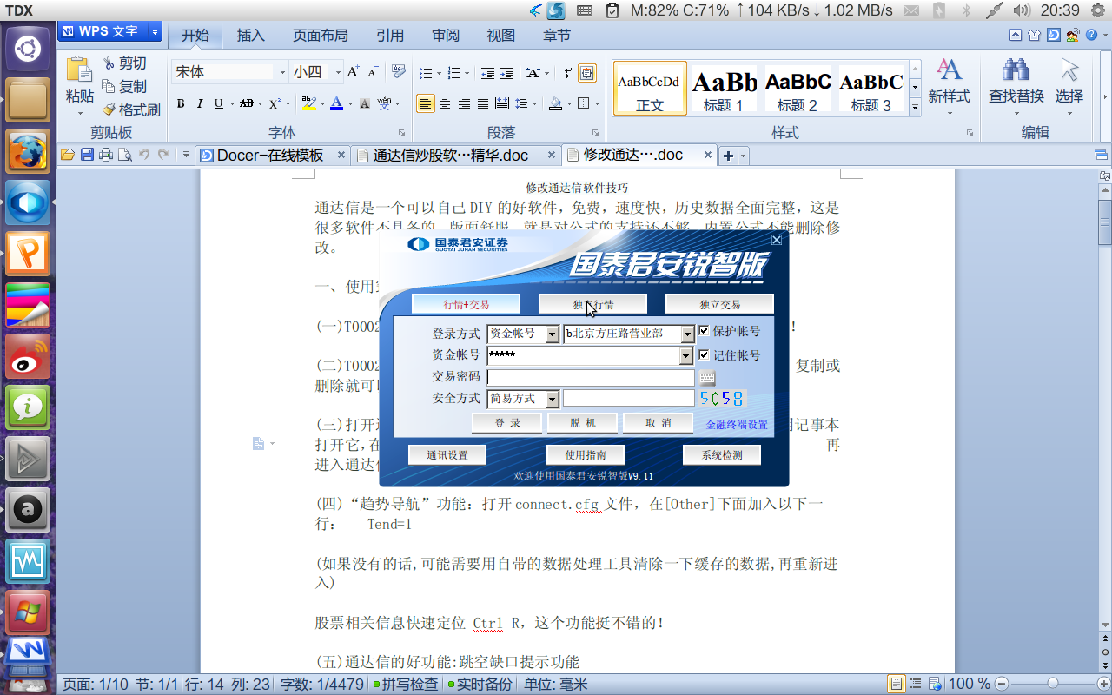Screen dimensions: 1112x695
Task: Click the numbered list icon
Action: (x=453, y=73)
